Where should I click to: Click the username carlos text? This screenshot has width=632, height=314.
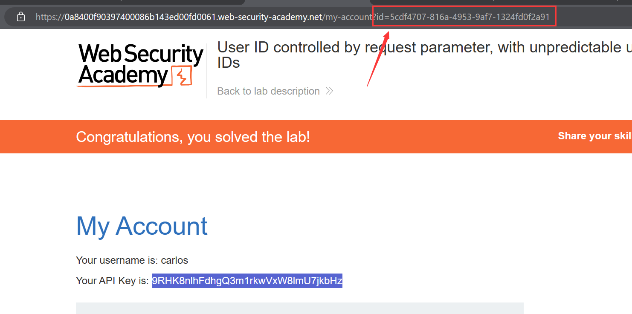click(174, 260)
